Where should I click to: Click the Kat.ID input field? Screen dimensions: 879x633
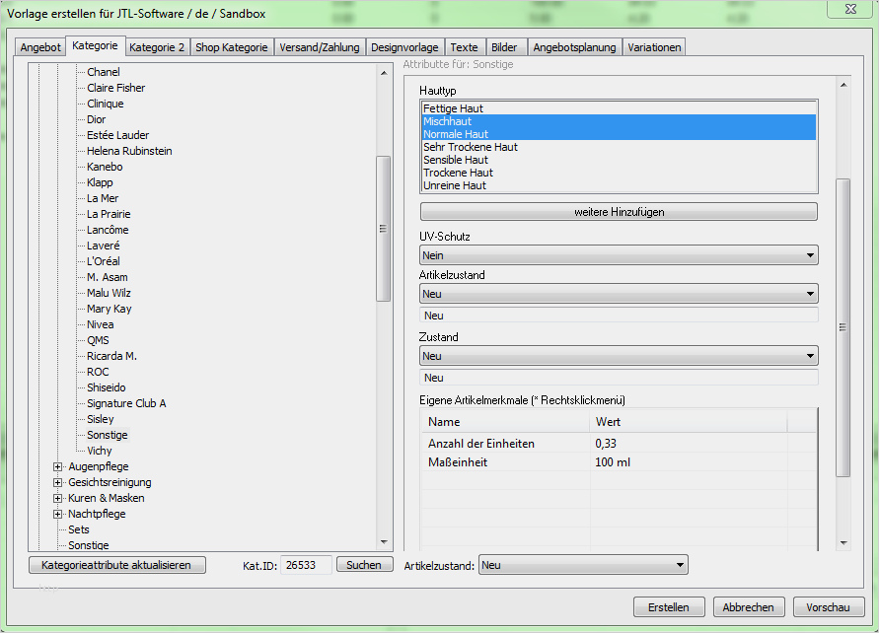306,565
